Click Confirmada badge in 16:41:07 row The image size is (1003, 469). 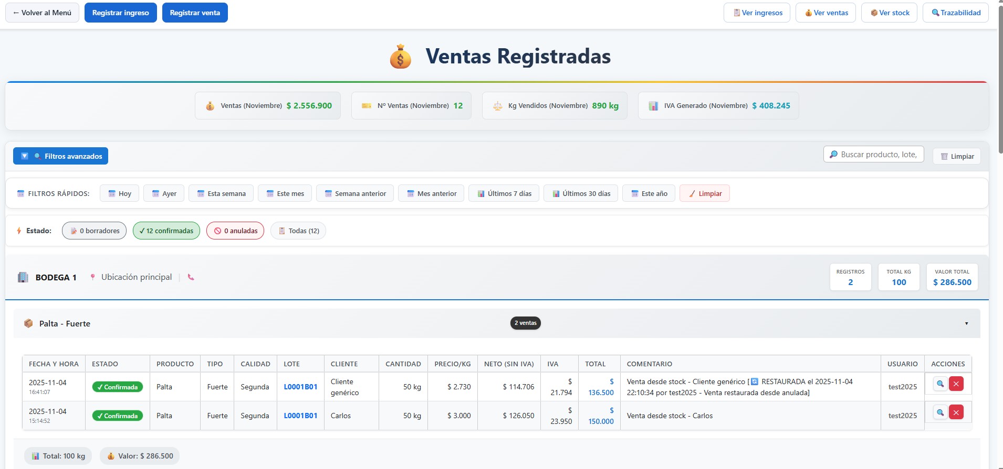pyautogui.click(x=118, y=387)
